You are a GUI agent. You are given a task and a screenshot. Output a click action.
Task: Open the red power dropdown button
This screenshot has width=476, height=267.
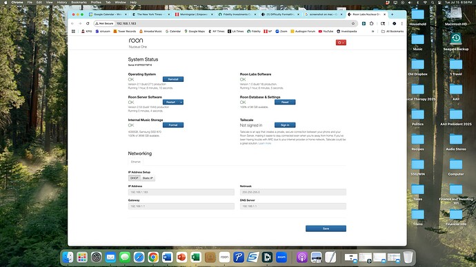click(341, 43)
